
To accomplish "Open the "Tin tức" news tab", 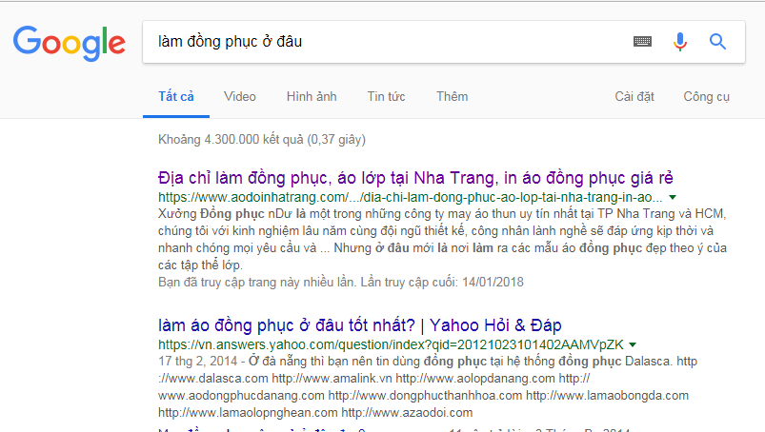I will [387, 96].
